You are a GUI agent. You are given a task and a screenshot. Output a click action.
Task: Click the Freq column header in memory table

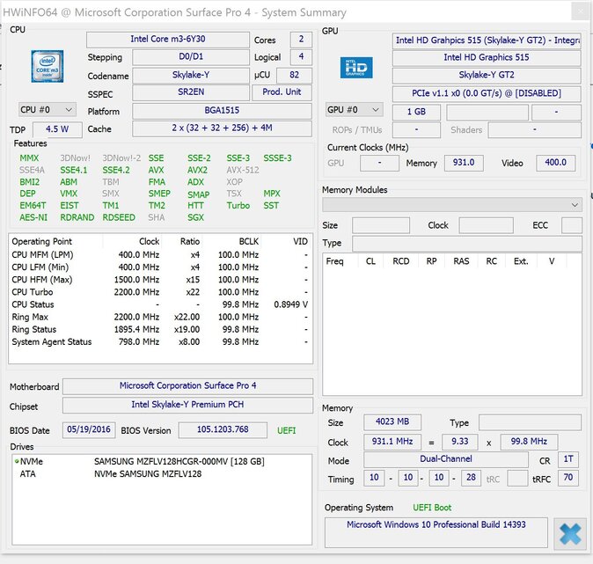click(x=335, y=261)
